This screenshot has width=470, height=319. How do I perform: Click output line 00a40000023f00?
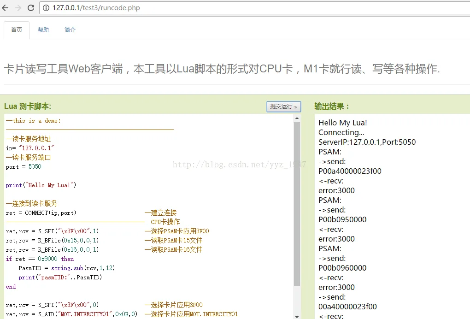(347, 307)
